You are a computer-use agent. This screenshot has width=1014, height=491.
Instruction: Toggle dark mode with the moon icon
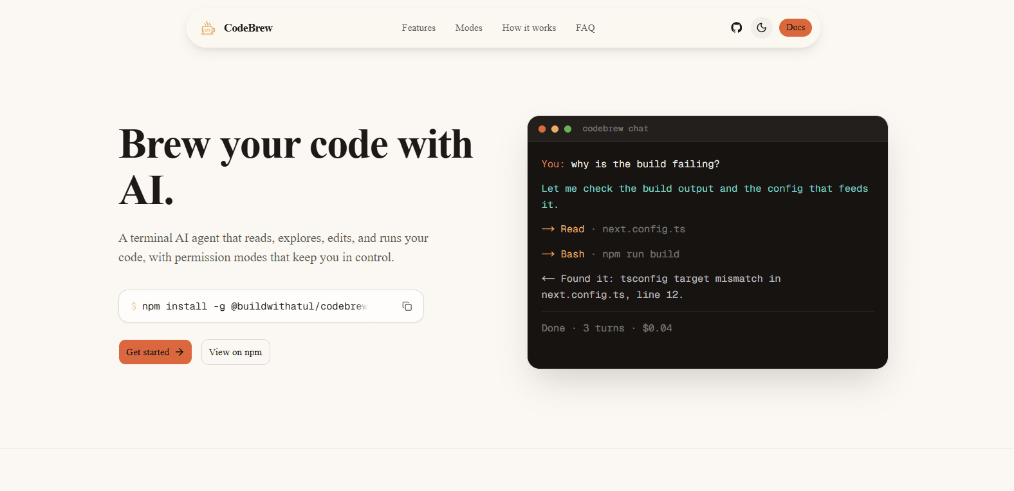point(762,28)
